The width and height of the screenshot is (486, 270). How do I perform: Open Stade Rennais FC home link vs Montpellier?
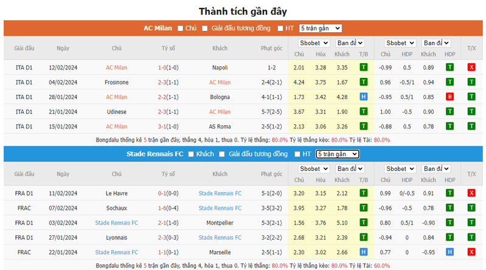[x=117, y=223]
